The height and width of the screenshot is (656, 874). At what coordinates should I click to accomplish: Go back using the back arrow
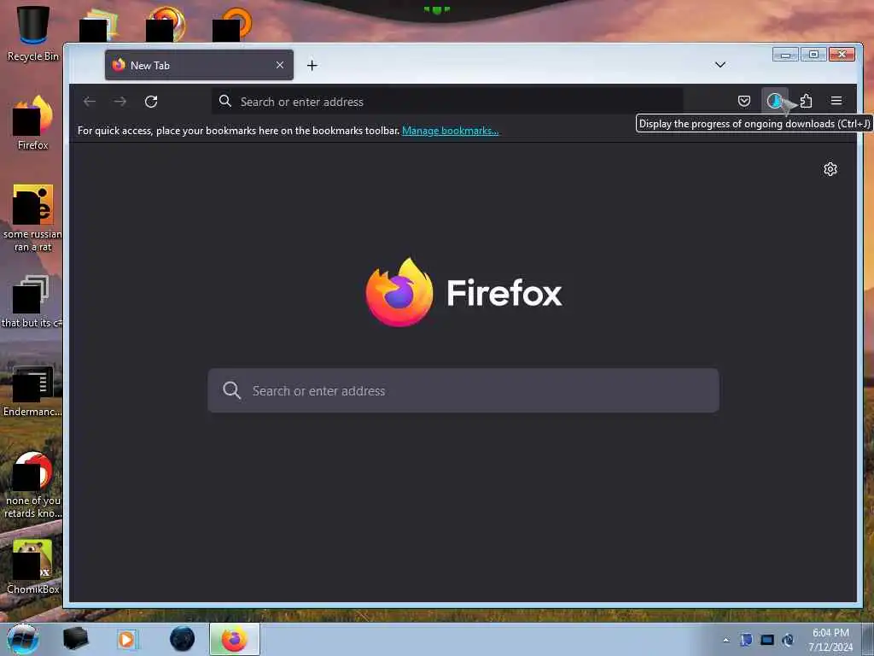[89, 102]
